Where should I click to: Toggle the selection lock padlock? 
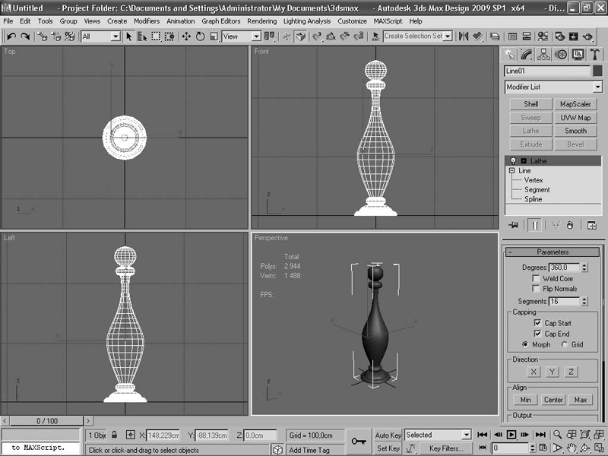115,435
